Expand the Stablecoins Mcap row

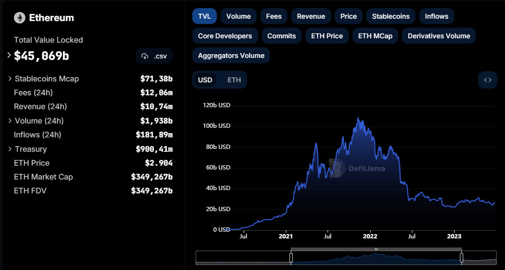tap(10, 79)
